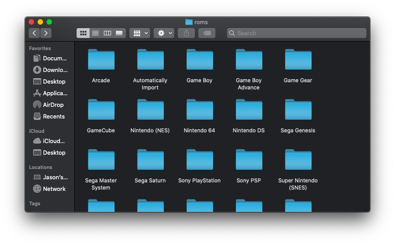The height and width of the screenshot is (245, 395).
Task: Select the Arcade folder icon
Action: [x=101, y=59]
